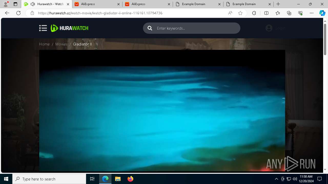Screen dimensions: 328x184
Task: Open Edge Settings and more menu
Action: pyautogui.click(x=312, y=13)
